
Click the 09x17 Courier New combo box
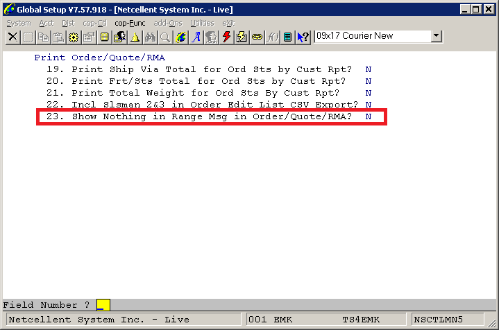pyautogui.click(x=371, y=36)
